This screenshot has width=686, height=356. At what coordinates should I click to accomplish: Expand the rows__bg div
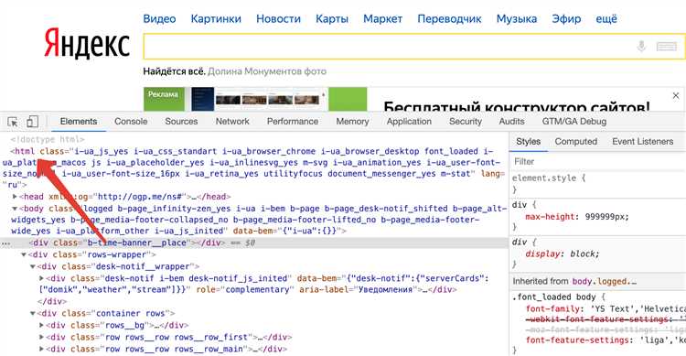click(41, 325)
